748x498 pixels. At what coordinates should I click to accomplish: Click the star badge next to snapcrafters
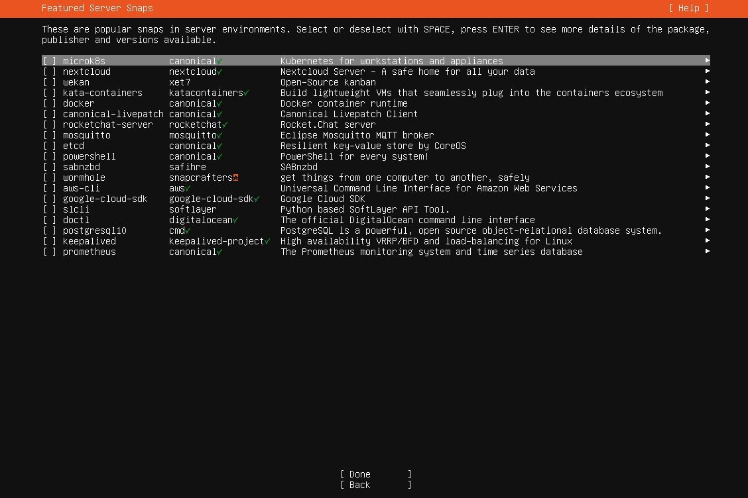235,177
